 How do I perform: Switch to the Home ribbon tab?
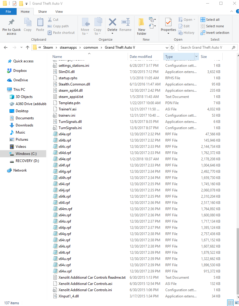[x=25, y=12]
